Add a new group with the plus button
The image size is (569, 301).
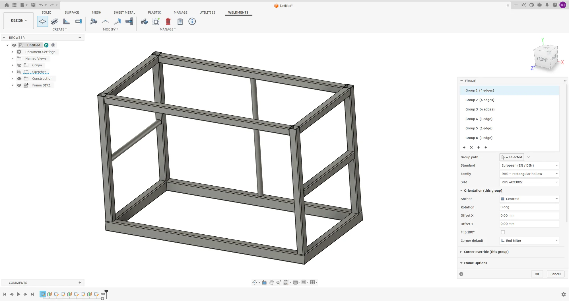(464, 148)
